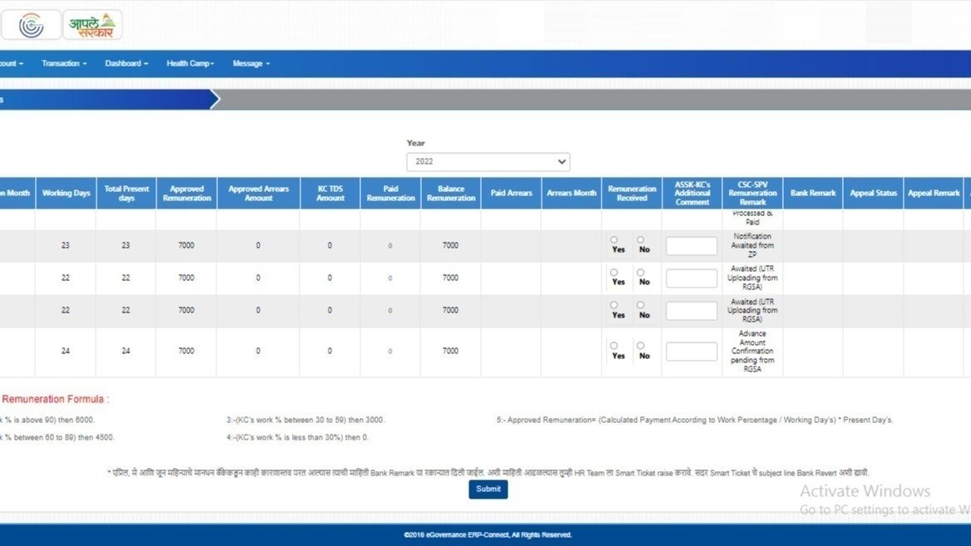This screenshot has height=546, width=971.
Task: Click the CSC logo icon
Action: coord(31,24)
